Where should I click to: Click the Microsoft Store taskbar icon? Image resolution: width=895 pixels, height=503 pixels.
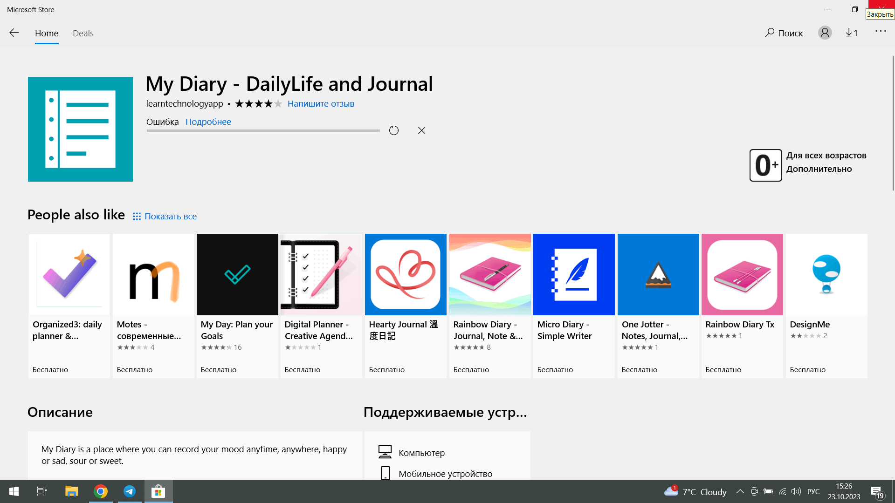click(x=158, y=491)
